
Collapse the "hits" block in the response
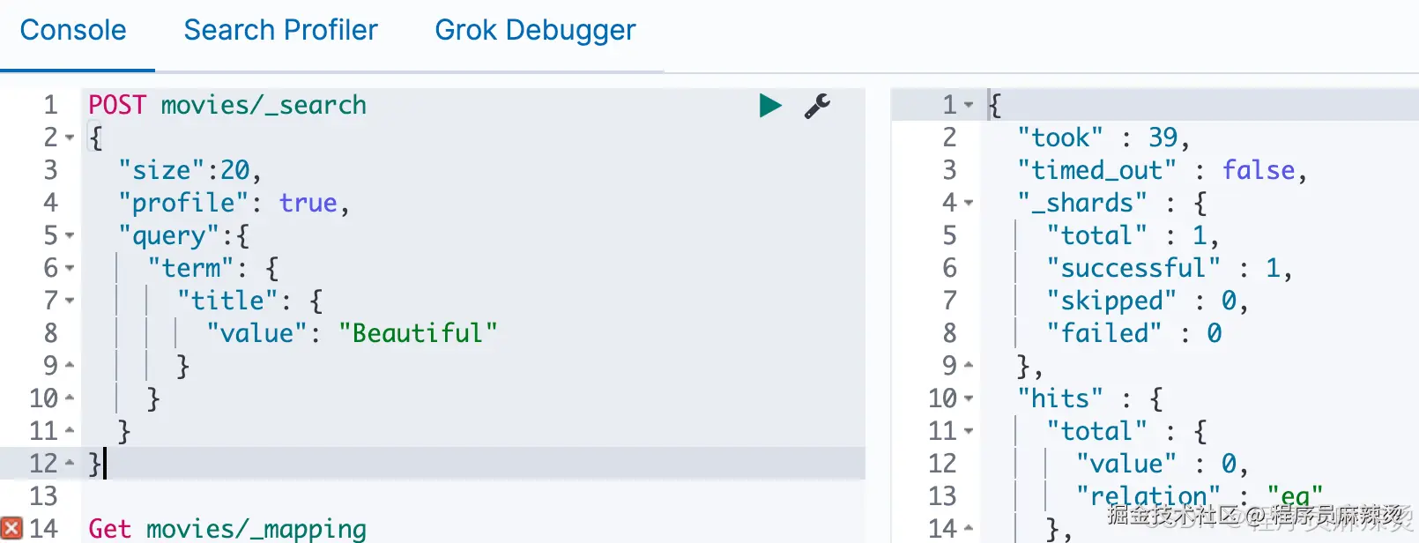[x=969, y=399]
